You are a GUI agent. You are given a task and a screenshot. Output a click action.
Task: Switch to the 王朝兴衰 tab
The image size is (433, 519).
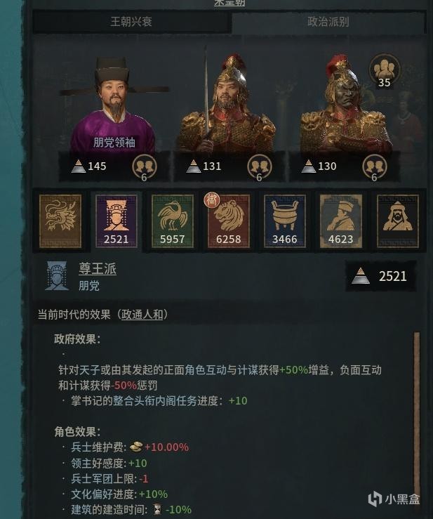[131, 22]
